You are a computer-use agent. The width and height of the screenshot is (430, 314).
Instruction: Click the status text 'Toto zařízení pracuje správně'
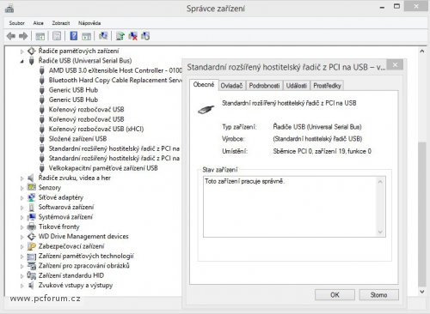[244, 181]
